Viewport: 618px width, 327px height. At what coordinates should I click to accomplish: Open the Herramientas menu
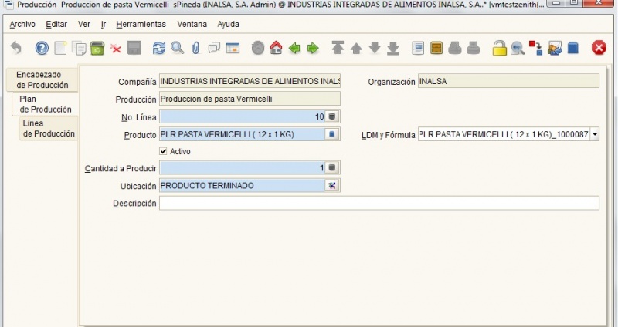click(x=141, y=25)
